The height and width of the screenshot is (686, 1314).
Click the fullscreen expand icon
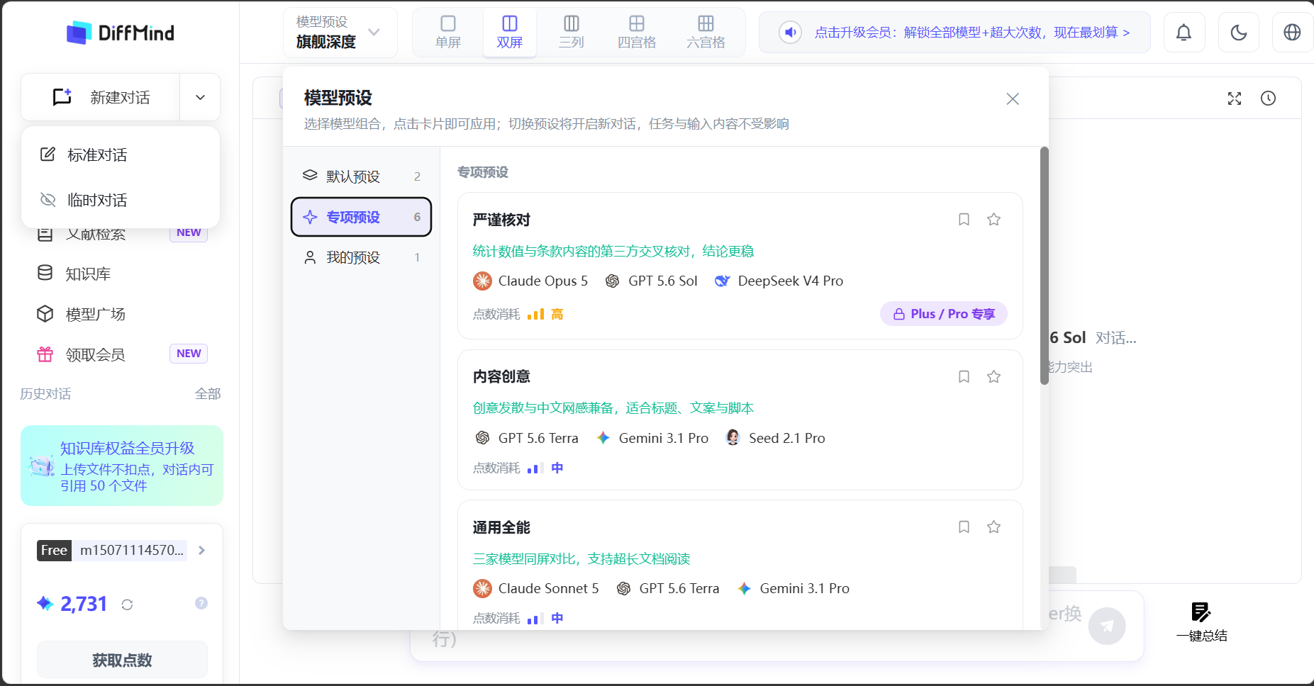[x=1235, y=99]
